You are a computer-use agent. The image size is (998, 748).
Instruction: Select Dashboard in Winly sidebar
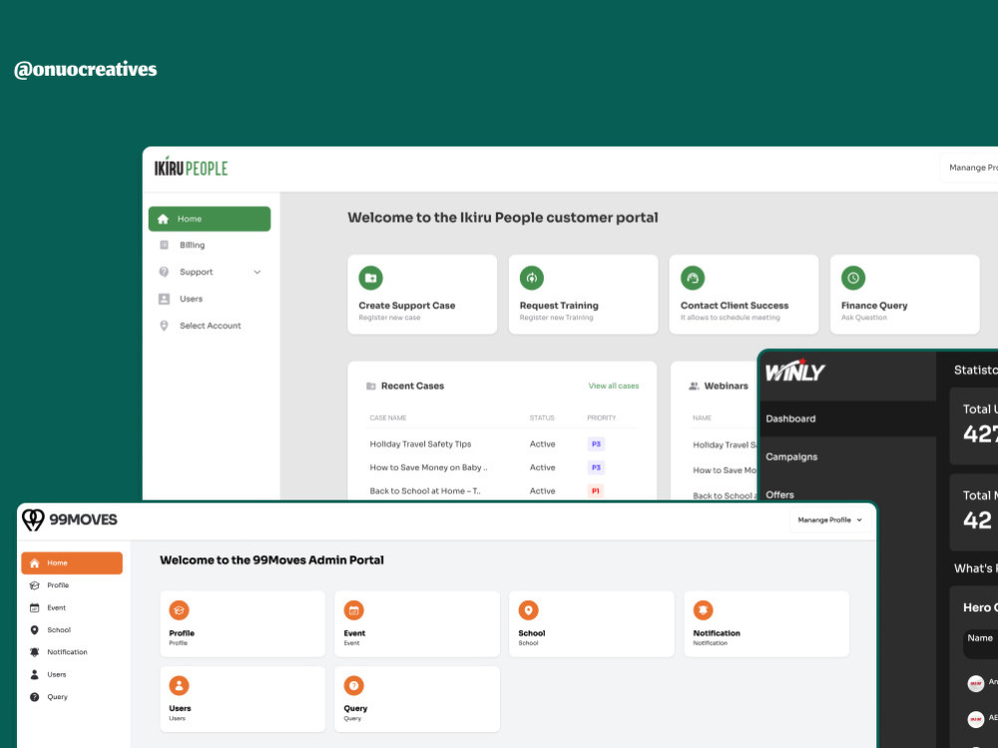click(x=847, y=419)
